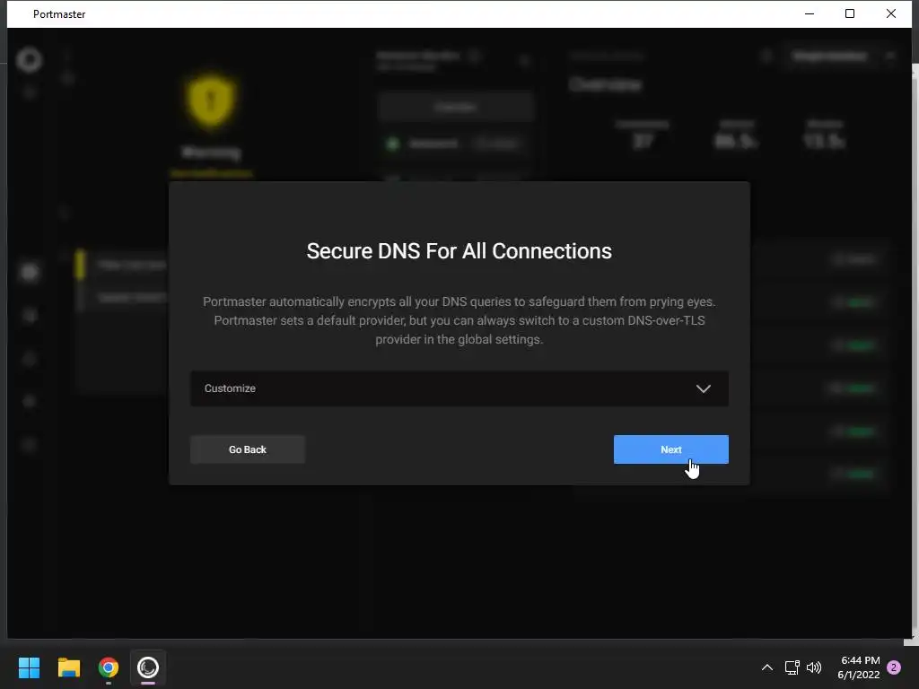Open File Explorer from the taskbar
Screen dimensions: 919x689
68,667
